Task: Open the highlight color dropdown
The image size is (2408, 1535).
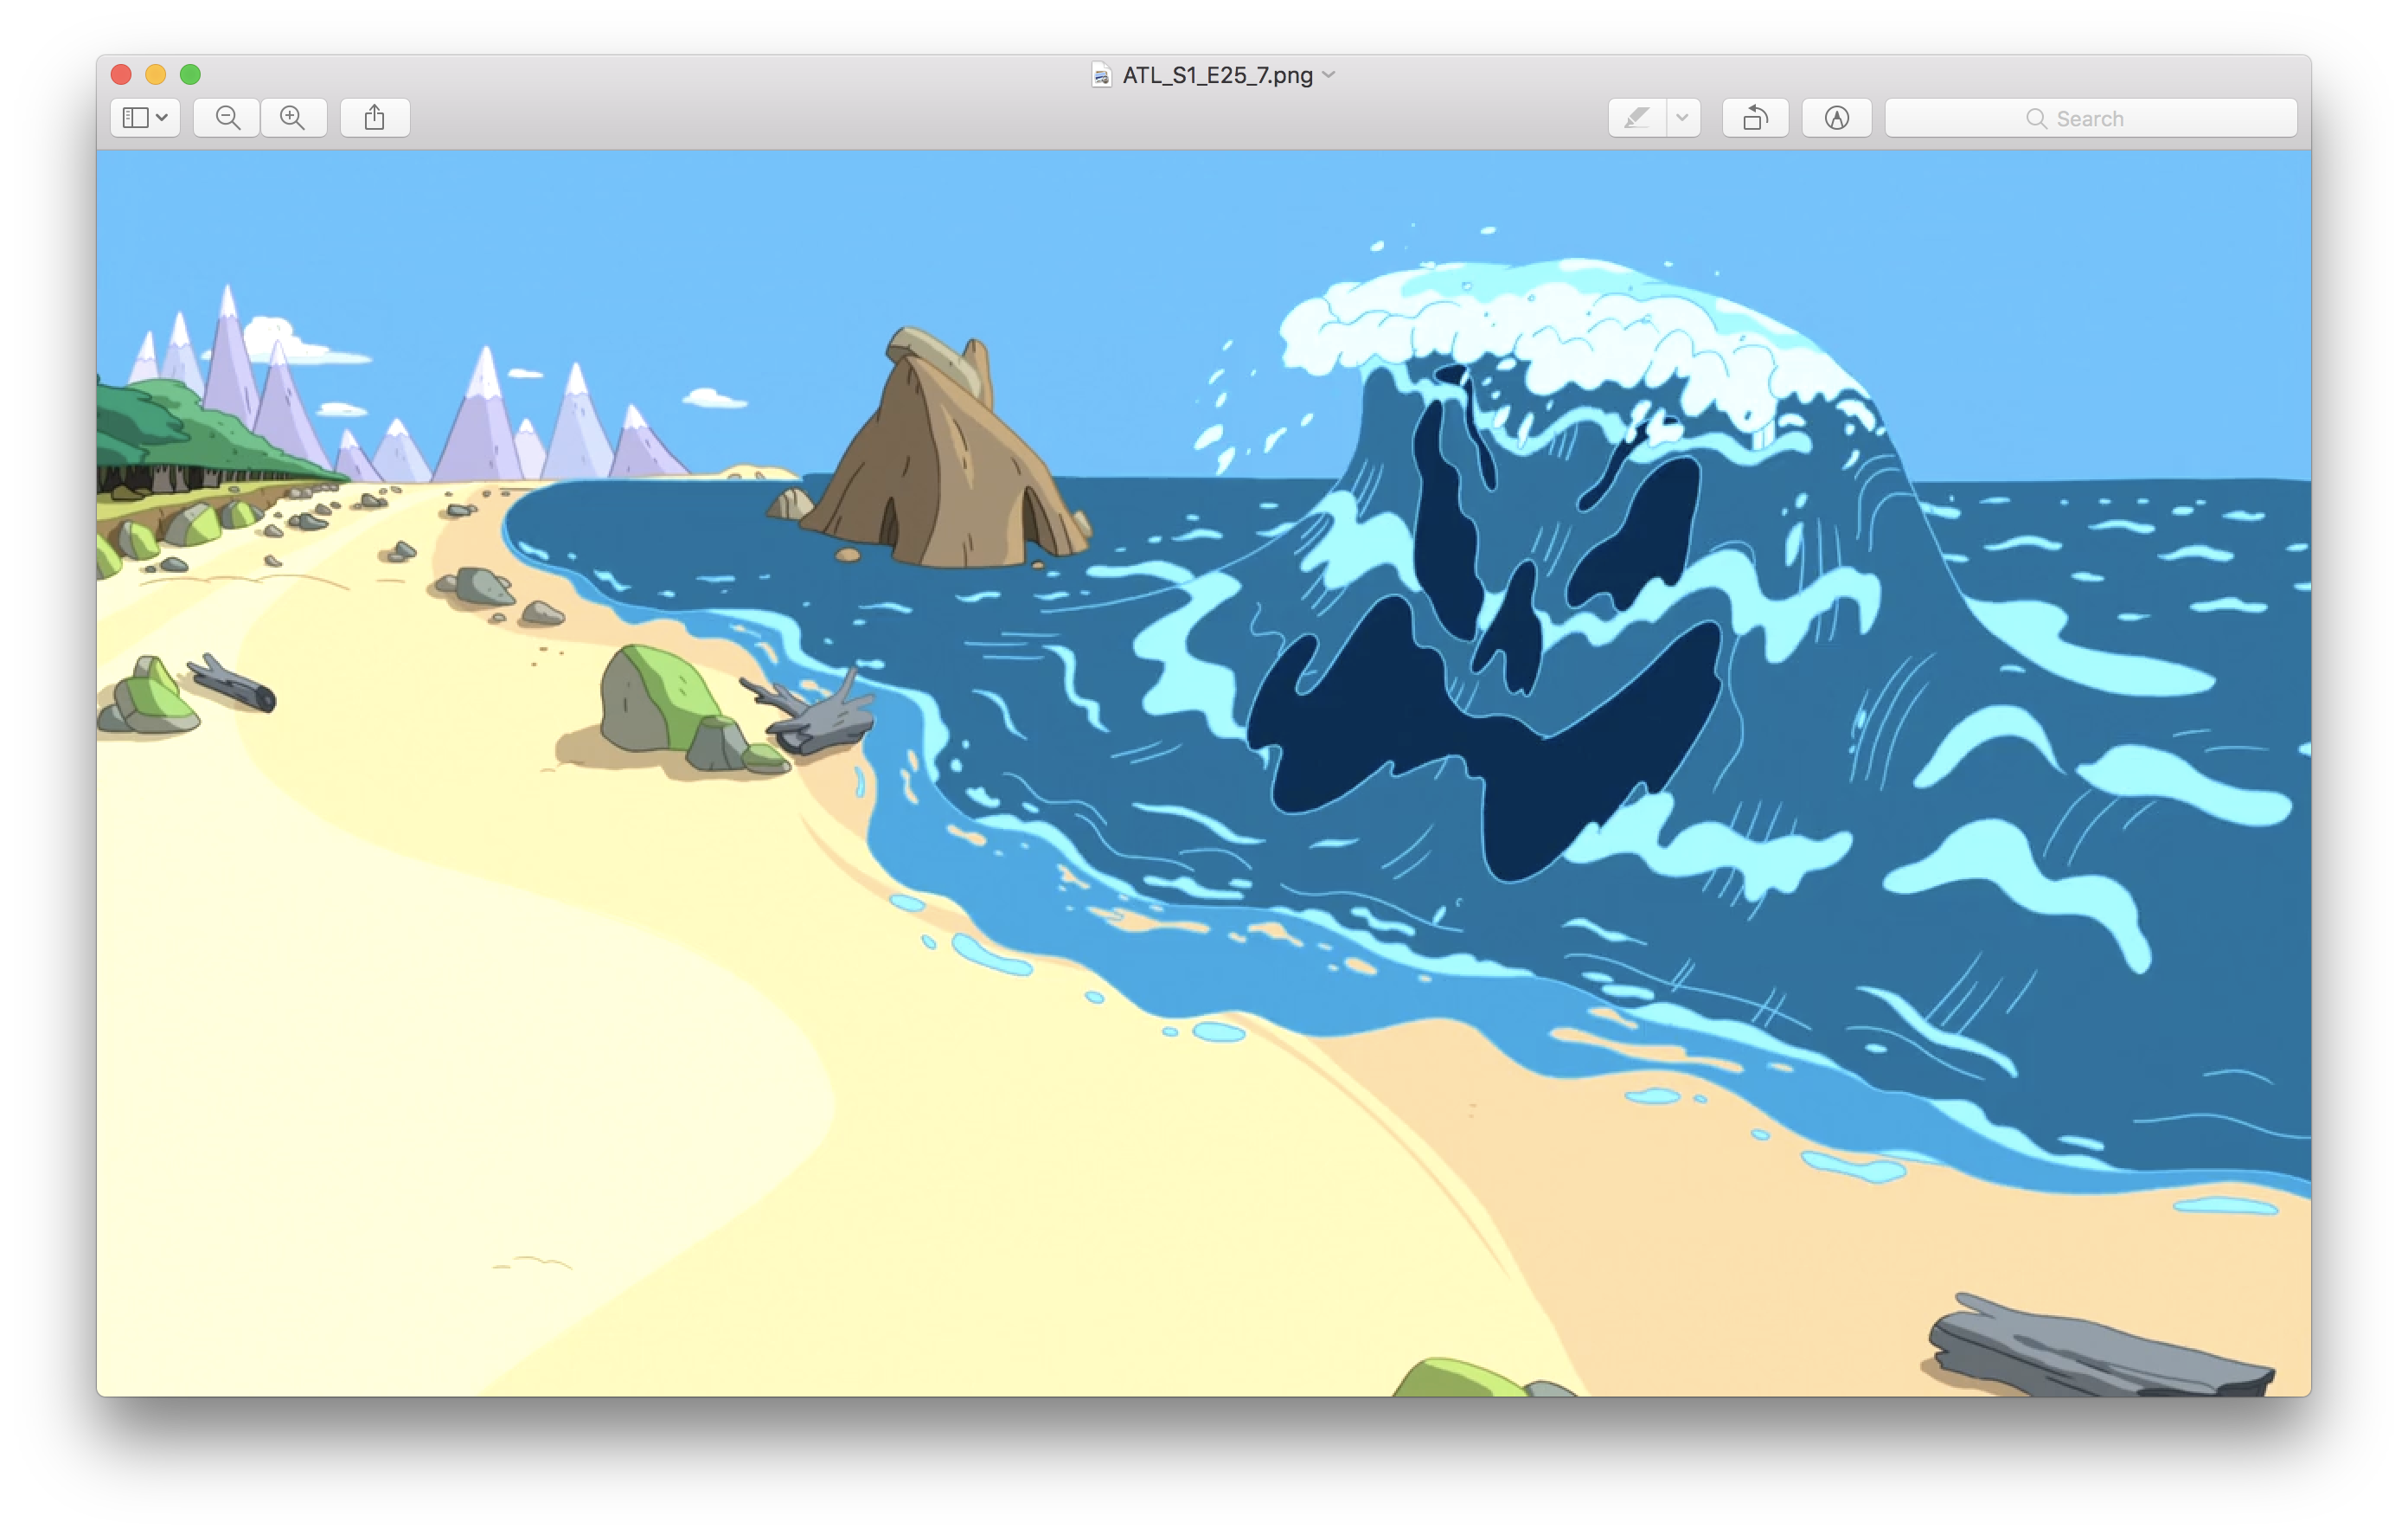Action: point(1684,117)
